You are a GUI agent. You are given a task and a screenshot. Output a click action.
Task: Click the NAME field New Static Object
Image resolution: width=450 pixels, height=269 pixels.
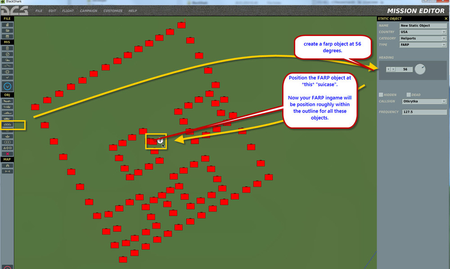pyautogui.click(x=423, y=26)
